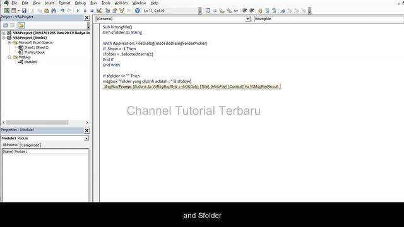This screenshot has width=404, height=227.
Task: Select ThisWorkbook in project tree
Action: click(34, 52)
